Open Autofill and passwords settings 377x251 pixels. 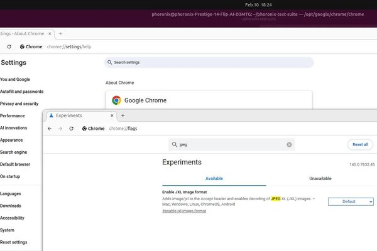pyautogui.click(x=21, y=92)
